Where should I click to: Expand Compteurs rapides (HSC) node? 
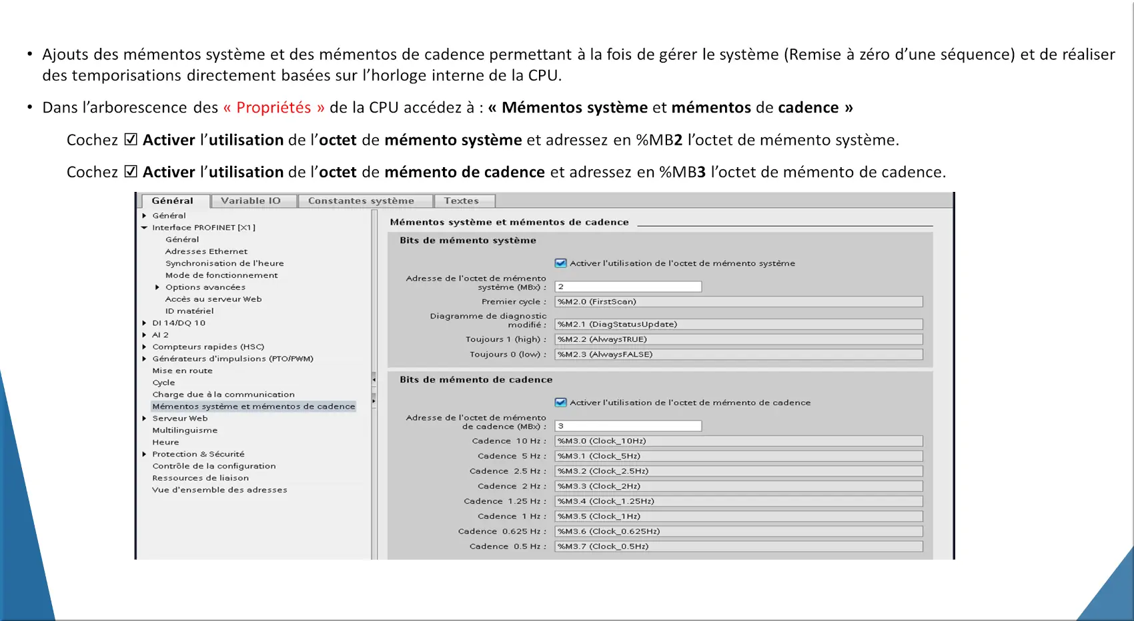point(144,347)
